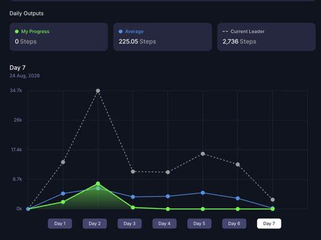
Task: Click the 8.7k y-axis label
Action: click(x=17, y=179)
